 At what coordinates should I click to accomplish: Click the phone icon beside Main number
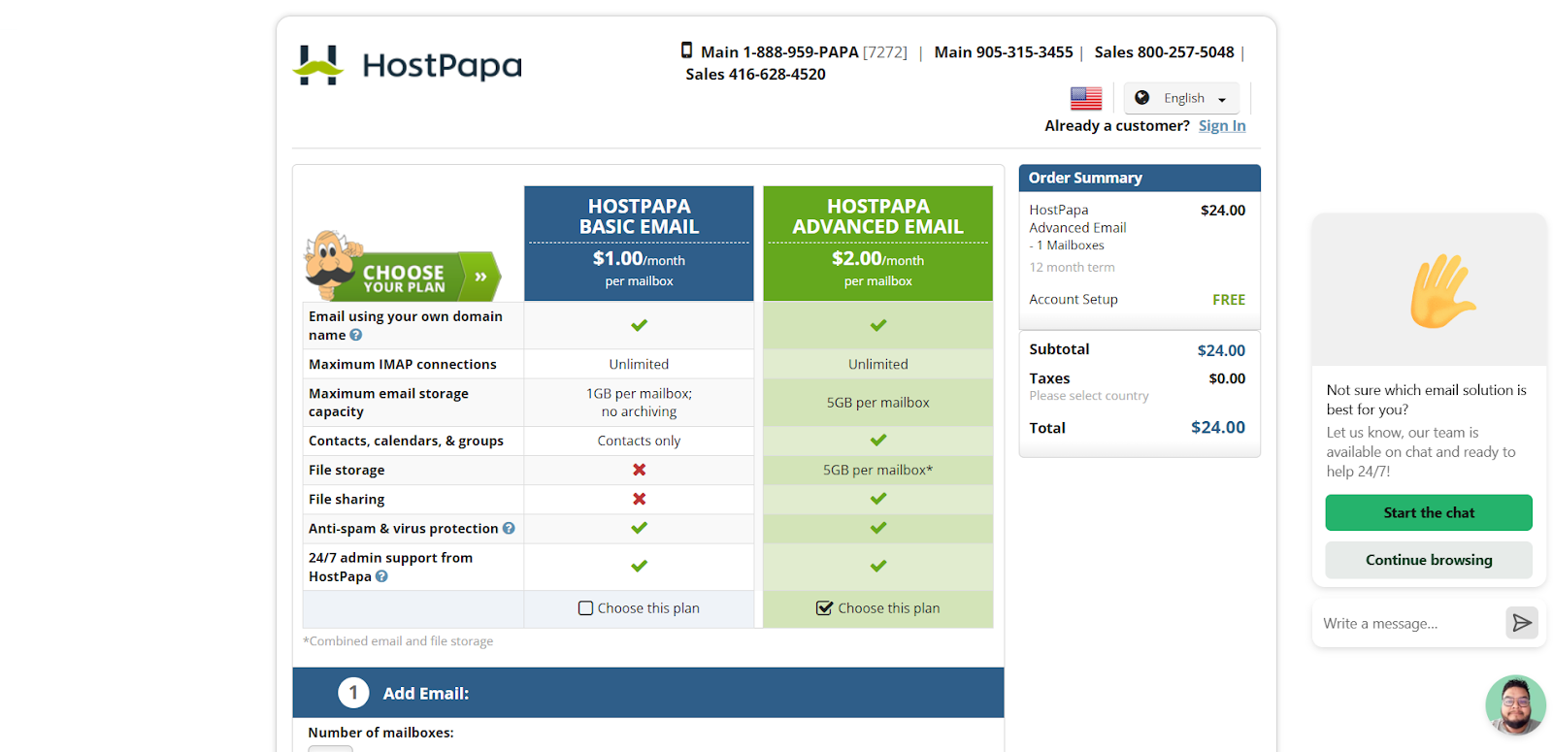(686, 50)
